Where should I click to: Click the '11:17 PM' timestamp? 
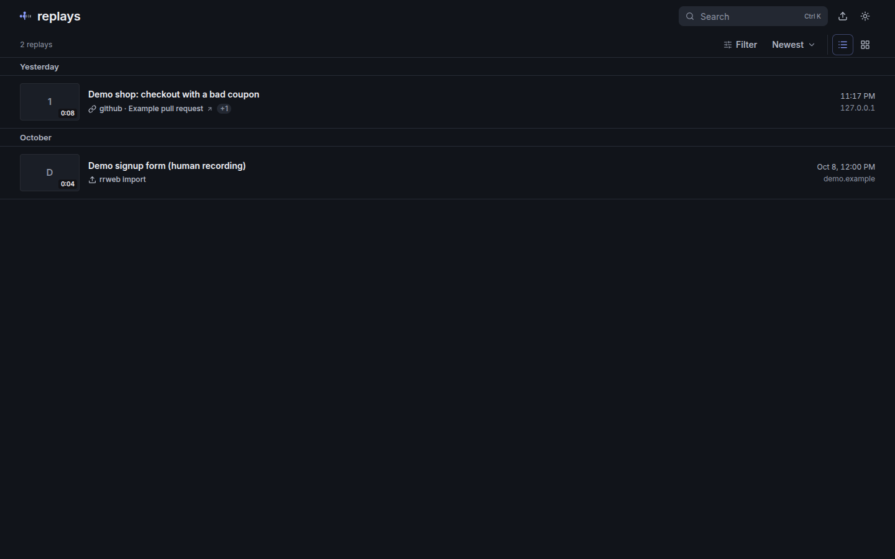pyautogui.click(x=858, y=96)
